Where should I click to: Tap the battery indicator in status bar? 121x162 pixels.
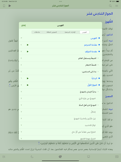click(x=118, y=1)
